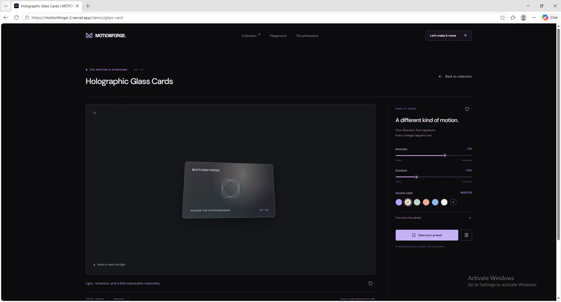Click the "Advanced" tag text

pyautogui.click(x=119, y=299)
